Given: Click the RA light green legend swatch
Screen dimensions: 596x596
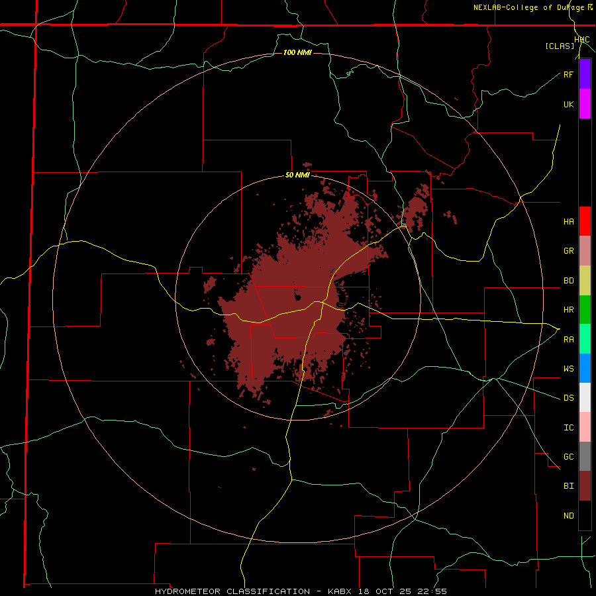Looking at the screenshot, I should click(585, 339).
